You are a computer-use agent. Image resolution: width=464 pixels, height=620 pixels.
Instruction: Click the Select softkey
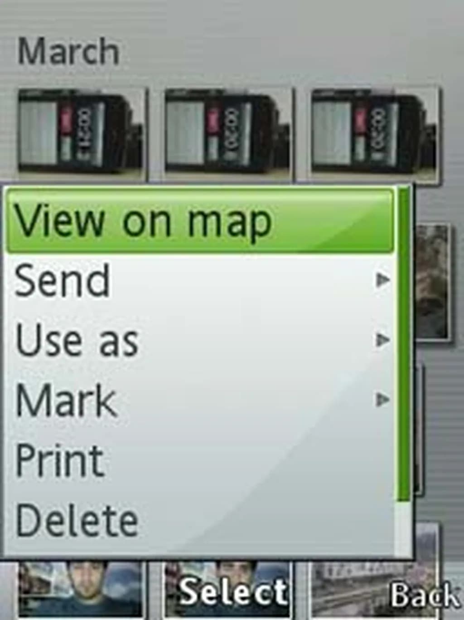coord(233,592)
